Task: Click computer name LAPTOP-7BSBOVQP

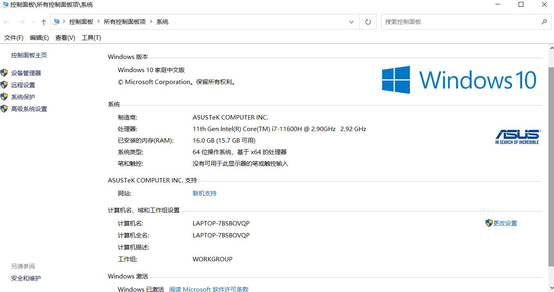Action: (221, 223)
